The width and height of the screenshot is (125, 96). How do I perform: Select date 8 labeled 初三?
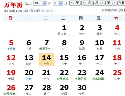[64, 45]
